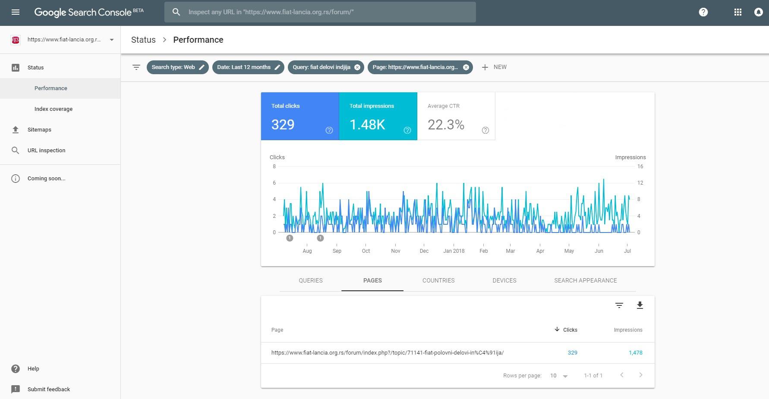This screenshot has width=769, height=399.
Task: Click the plus icon to add new filter
Action: click(485, 67)
